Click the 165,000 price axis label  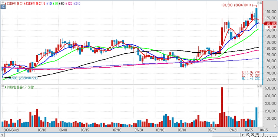pyautogui.click(x=271, y=43)
